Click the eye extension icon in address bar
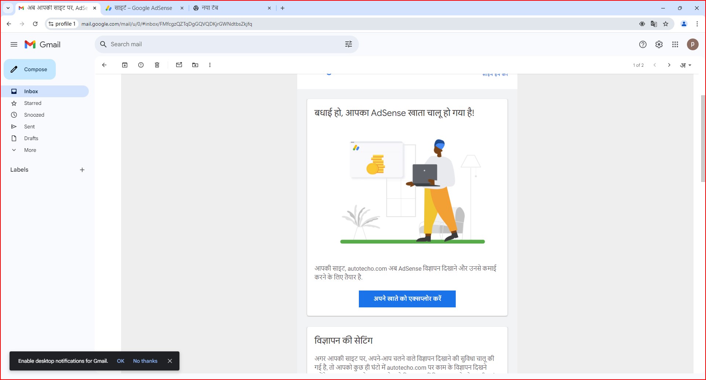 [642, 24]
